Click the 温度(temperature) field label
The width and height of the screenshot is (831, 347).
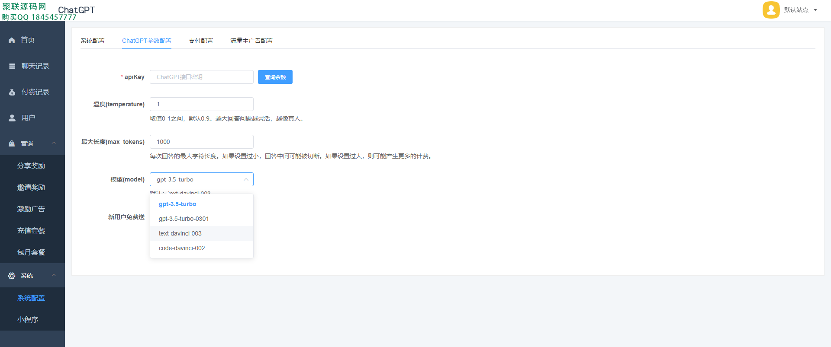coord(119,104)
